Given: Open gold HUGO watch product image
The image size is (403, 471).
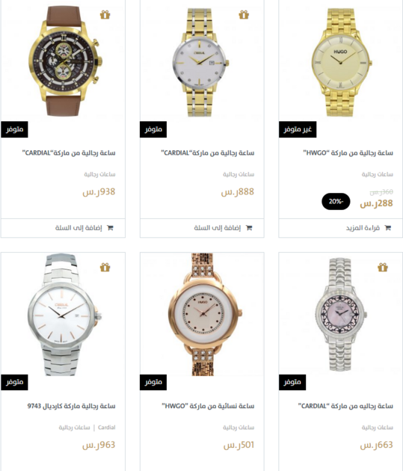Looking at the screenshot, I should [341, 62].
